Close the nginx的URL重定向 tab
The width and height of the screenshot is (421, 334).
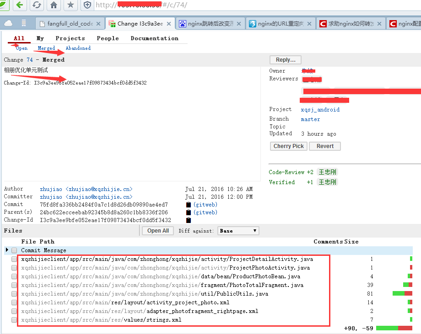(x=309, y=24)
